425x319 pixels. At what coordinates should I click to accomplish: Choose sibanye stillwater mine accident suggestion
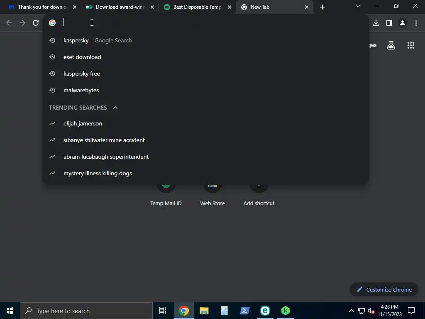point(206,140)
